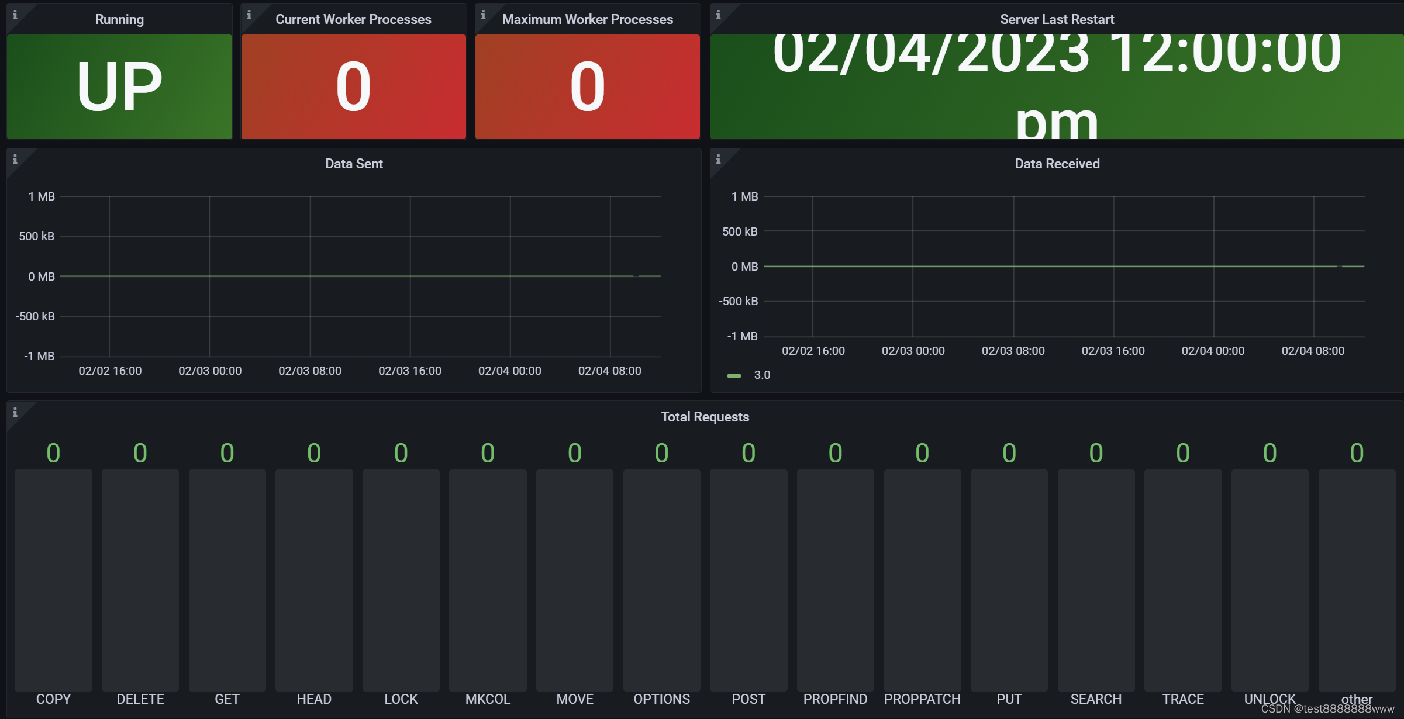
Task: Click the Running panel info icon
Action: click(15, 15)
